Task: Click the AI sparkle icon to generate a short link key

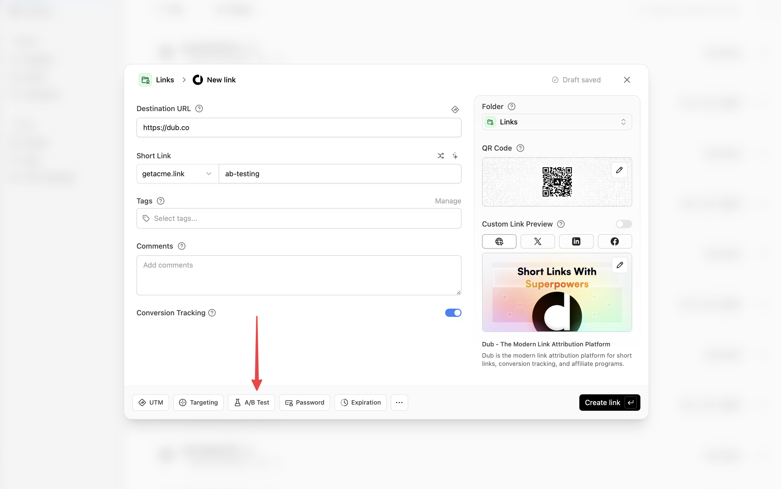Action: coord(455,156)
